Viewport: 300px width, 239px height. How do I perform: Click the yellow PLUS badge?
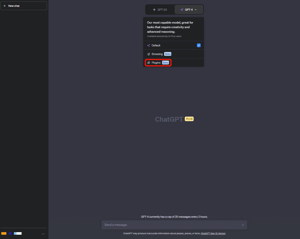pyautogui.click(x=189, y=119)
